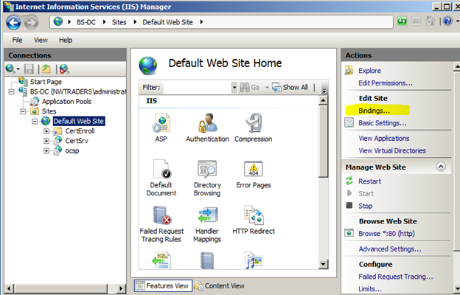
Task: Click the Limits... link
Action: click(x=370, y=289)
